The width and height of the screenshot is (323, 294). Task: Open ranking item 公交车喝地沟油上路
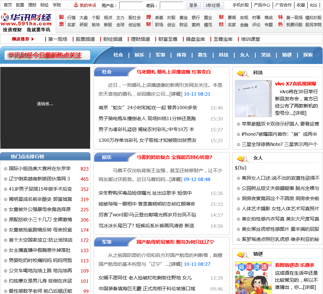[40, 271]
